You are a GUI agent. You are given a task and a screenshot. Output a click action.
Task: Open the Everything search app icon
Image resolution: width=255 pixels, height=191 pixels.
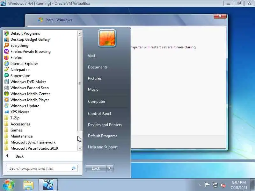tap(6, 45)
